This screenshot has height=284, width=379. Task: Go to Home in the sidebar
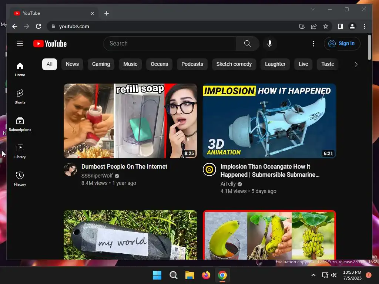point(20,70)
